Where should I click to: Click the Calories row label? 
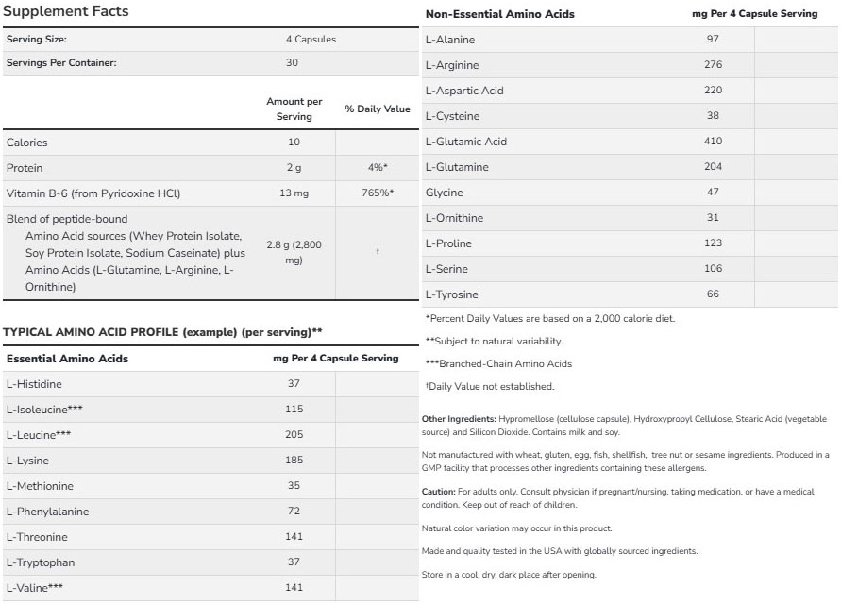26,143
